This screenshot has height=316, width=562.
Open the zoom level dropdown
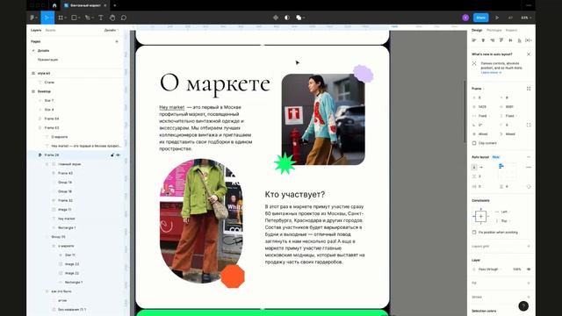(x=526, y=18)
